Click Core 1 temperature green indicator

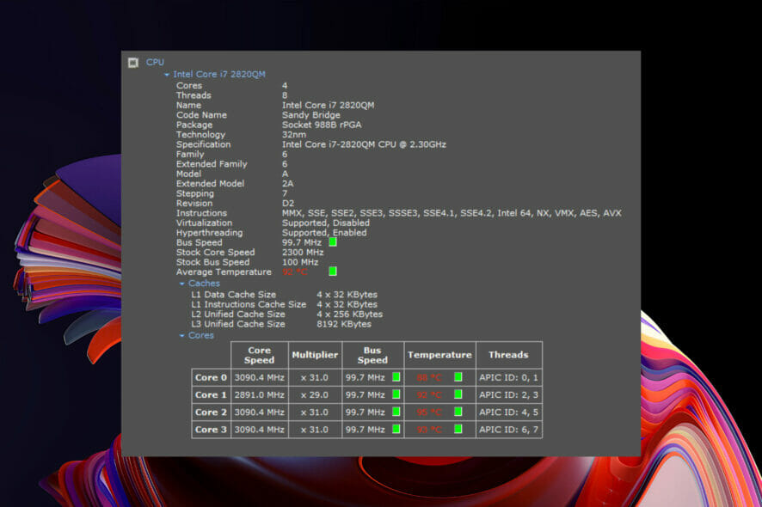(x=458, y=394)
